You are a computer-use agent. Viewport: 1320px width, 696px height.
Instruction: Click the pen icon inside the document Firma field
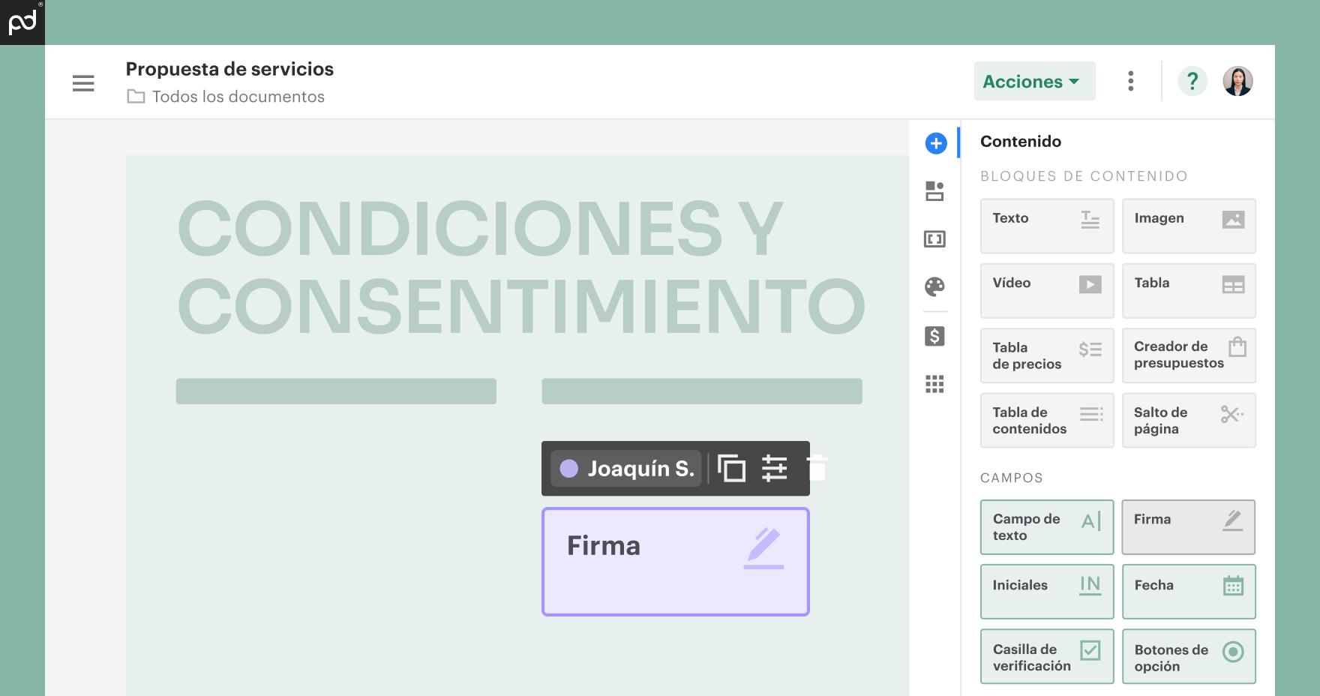coord(763,548)
